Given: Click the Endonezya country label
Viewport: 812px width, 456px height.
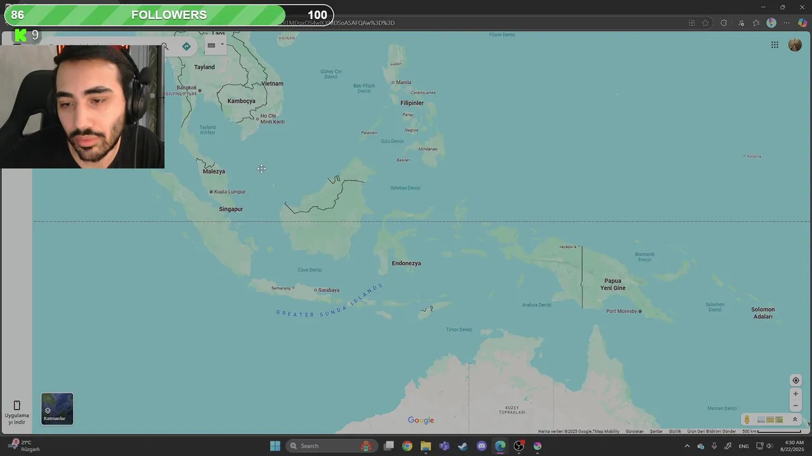Looking at the screenshot, I should (406, 263).
